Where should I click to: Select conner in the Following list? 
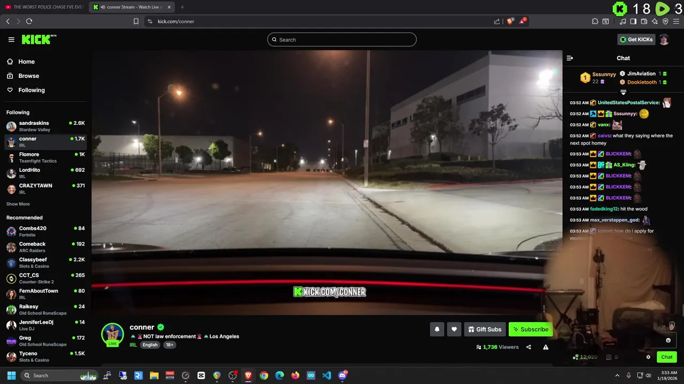(45, 142)
